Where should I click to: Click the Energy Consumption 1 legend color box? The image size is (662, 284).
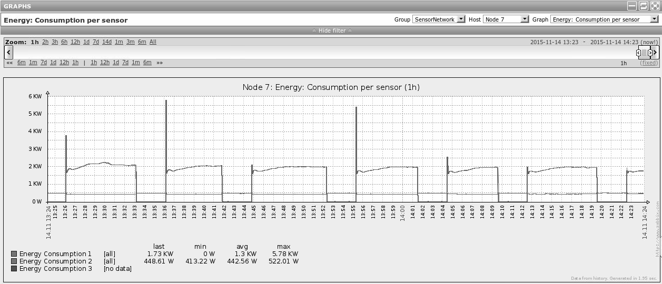tap(14, 254)
